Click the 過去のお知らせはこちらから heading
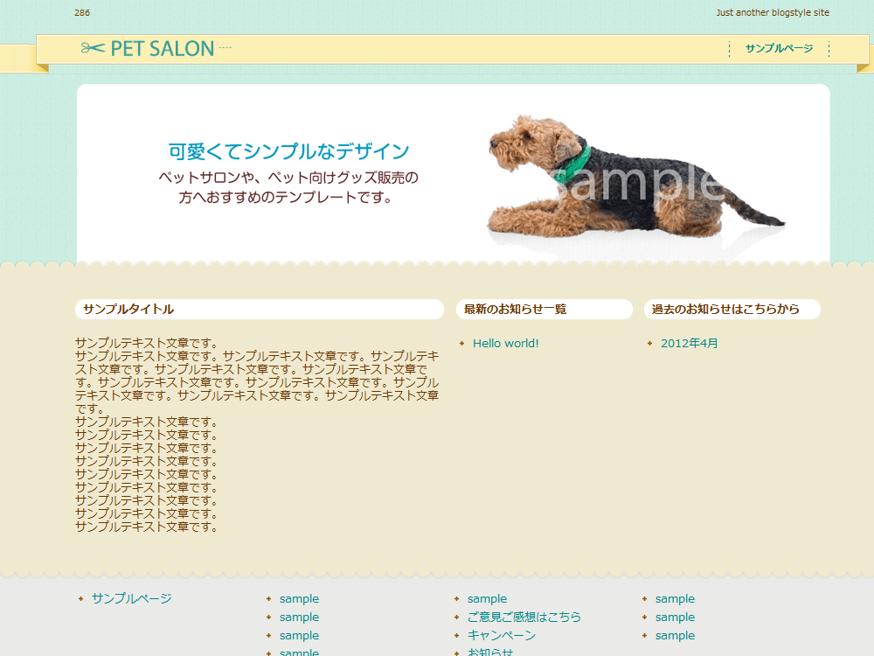Image resolution: width=874 pixels, height=656 pixels. point(725,309)
